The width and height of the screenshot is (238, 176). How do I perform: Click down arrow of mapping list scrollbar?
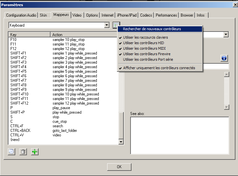121,142
